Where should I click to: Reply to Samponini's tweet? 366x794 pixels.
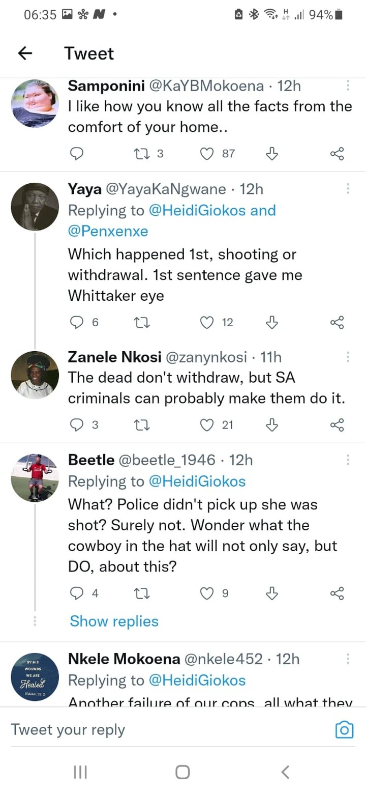click(x=76, y=153)
